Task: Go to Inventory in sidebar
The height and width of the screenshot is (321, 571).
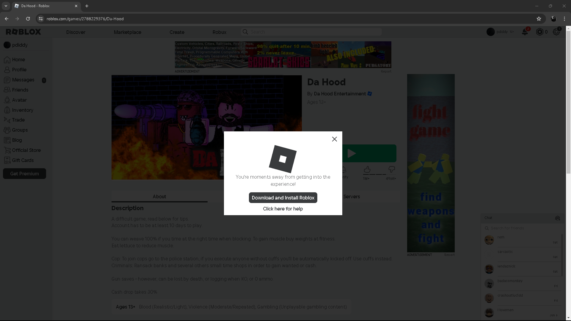Action: (x=22, y=110)
